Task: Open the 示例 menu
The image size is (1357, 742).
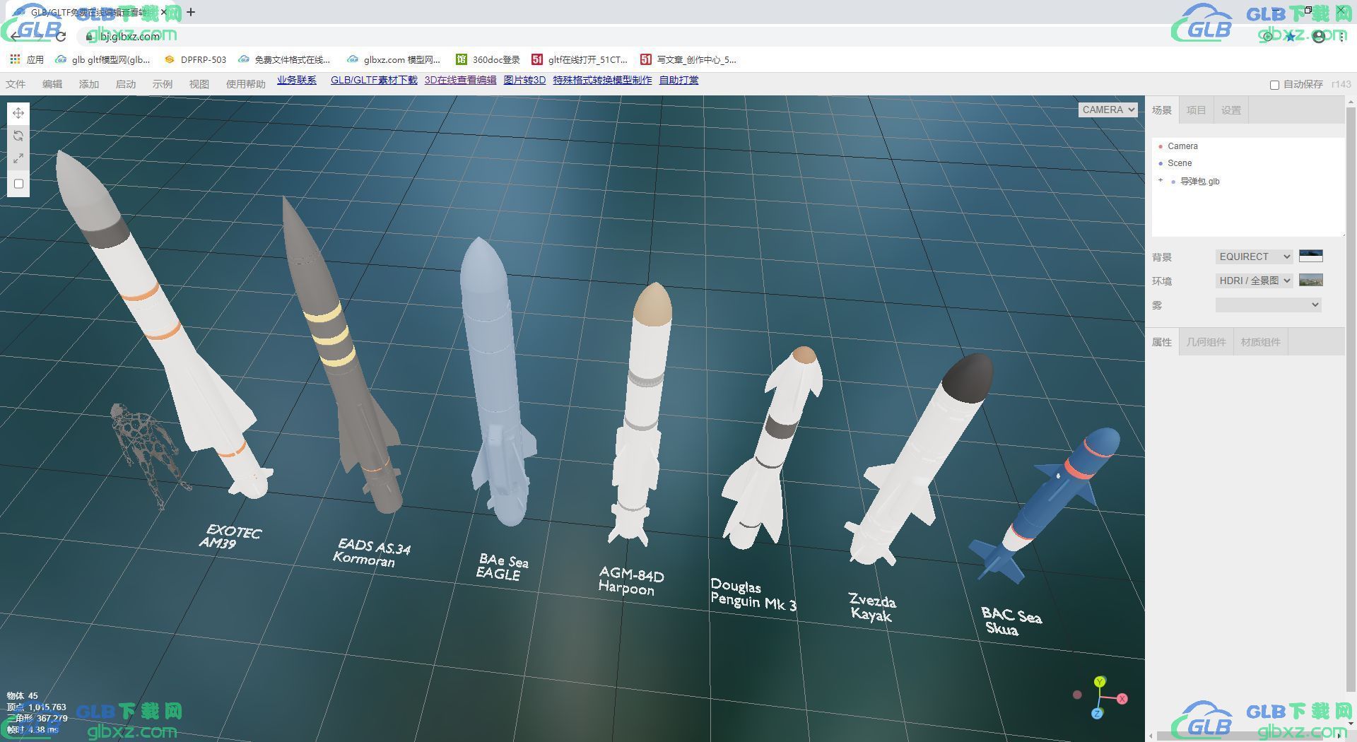Action: tap(163, 84)
